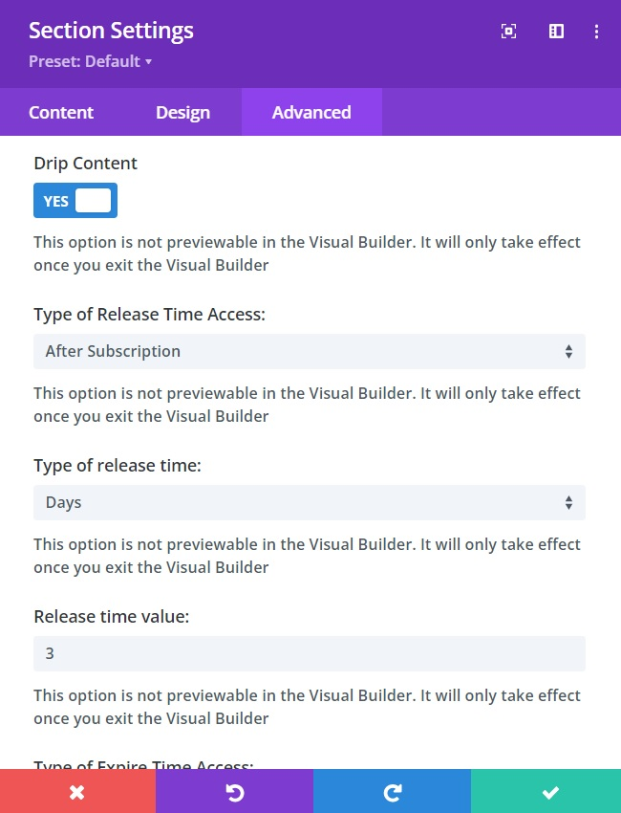Click the blue redo arrow icon
The image size is (621, 813).
click(392, 791)
